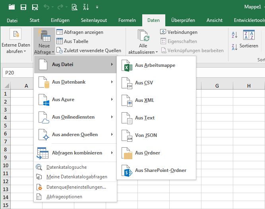Switch to the Formeln tab
Viewport: 265px width, 209px height.
(x=127, y=20)
